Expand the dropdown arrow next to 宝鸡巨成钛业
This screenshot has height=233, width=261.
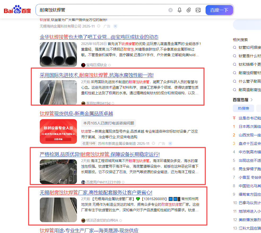(109, 65)
